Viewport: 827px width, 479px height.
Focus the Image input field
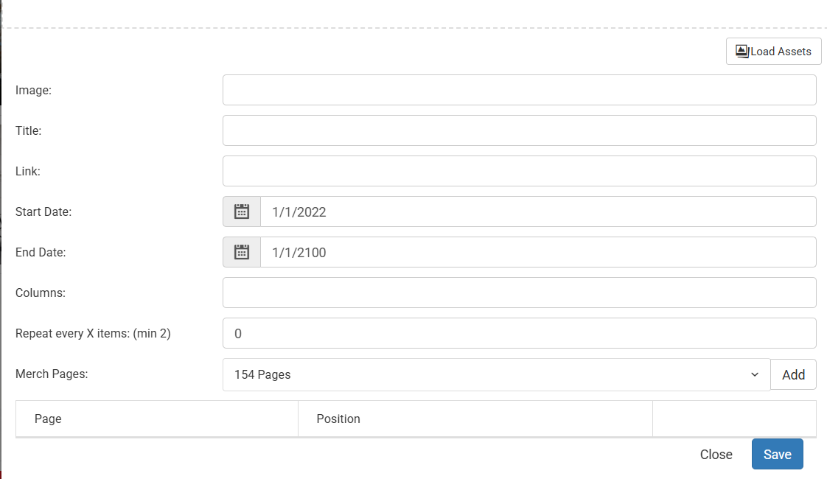[520, 90]
